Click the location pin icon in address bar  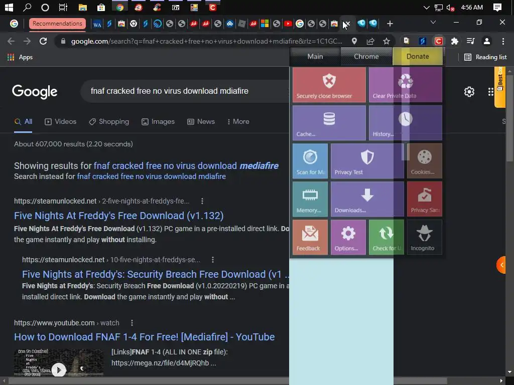tap(354, 41)
